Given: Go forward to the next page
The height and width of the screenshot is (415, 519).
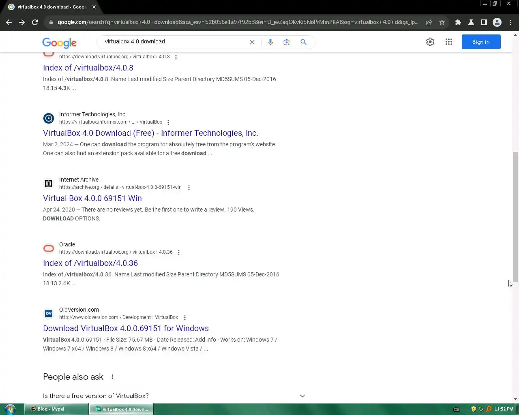Looking at the screenshot, I should pos(22,22).
